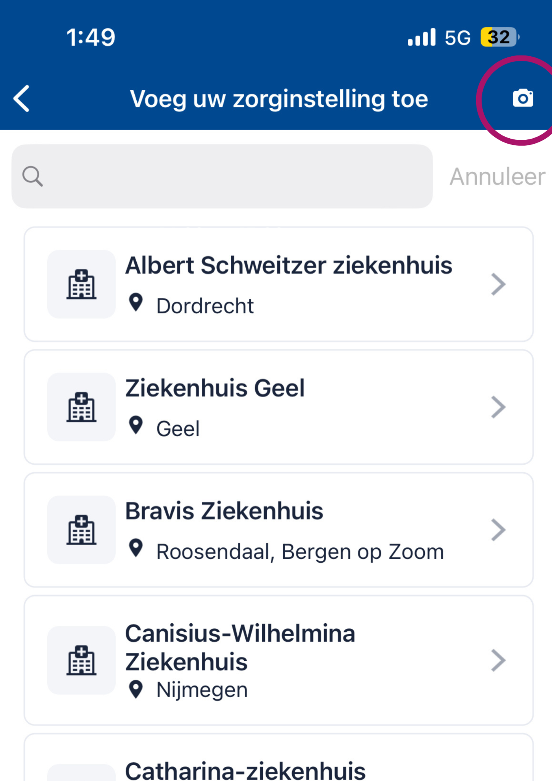The image size is (552, 781).
Task: Open Albert Schweitzer ziekenhuis via its chevron
Action: tap(498, 284)
